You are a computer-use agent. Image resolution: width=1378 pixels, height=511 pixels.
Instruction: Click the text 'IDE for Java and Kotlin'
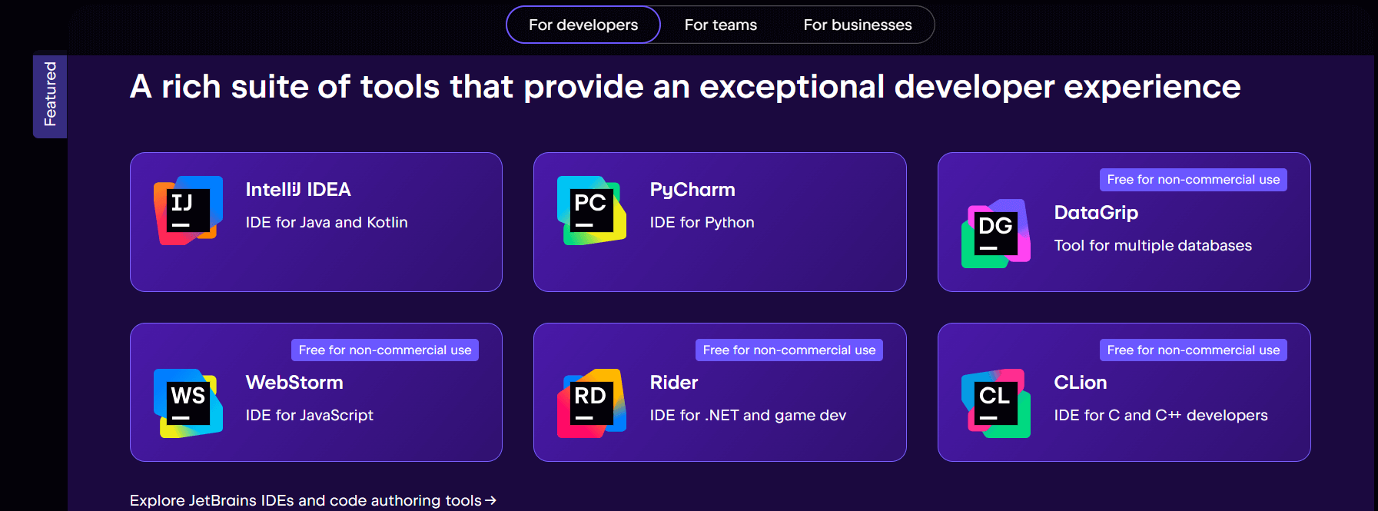click(327, 222)
